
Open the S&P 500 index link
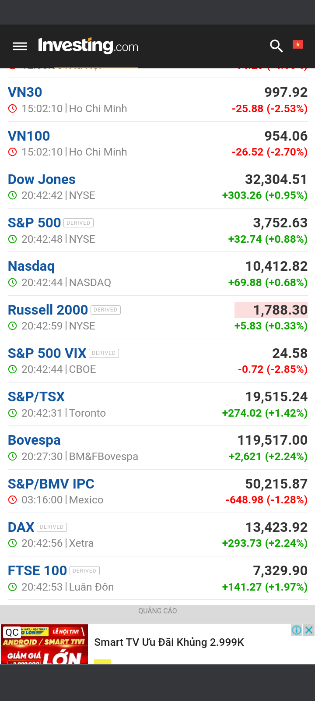34,223
